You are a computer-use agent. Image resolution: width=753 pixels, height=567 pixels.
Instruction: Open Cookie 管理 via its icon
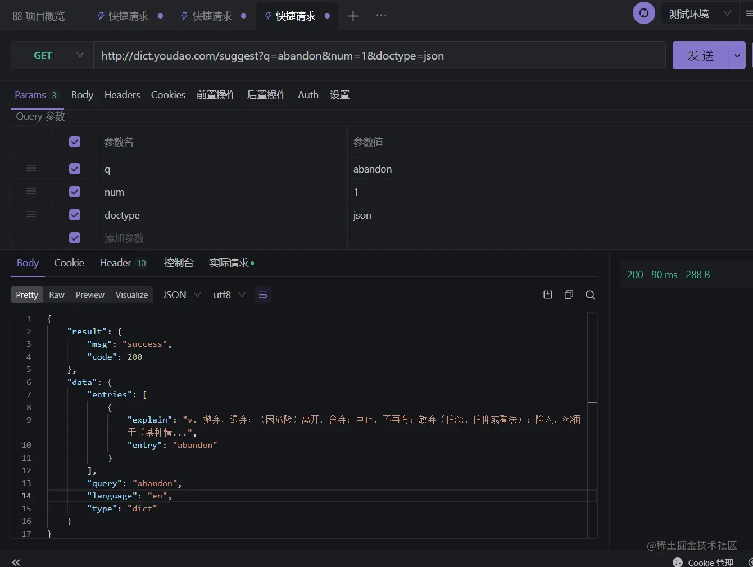pyautogui.click(x=678, y=561)
